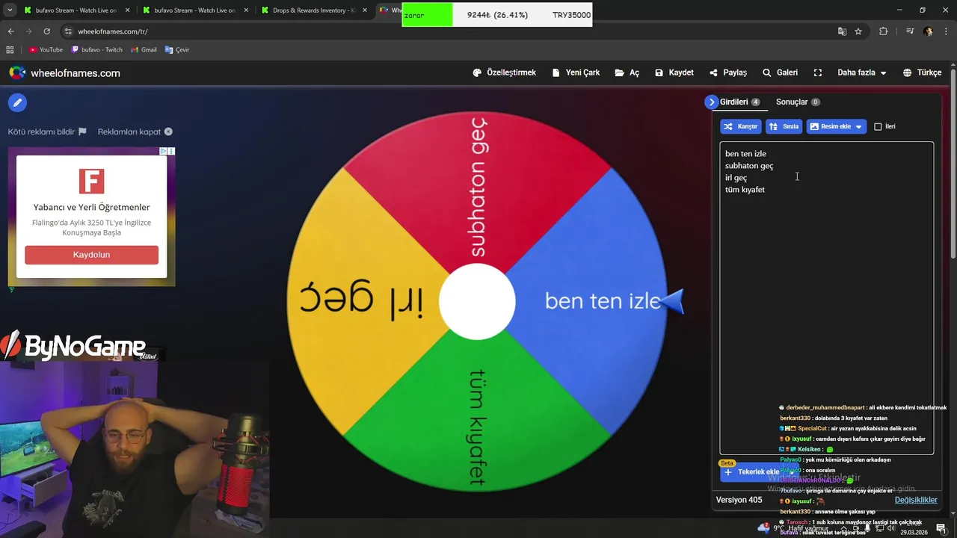Open the media control icon in toolbar
957x538 pixels.
pos(910,31)
